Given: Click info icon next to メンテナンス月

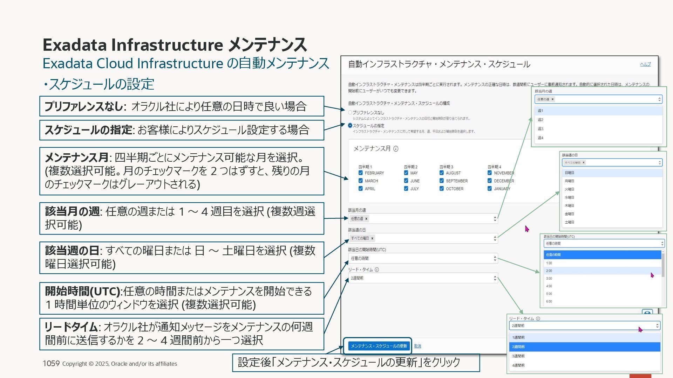Looking at the screenshot, I should (x=396, y=149).
